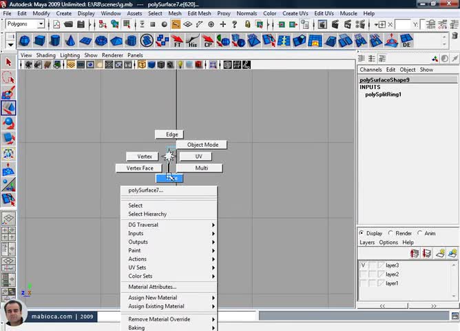The width and height of the screenshot is (460, 331).
Task: Select the Paint Selection tool
Action: [8, 93]
